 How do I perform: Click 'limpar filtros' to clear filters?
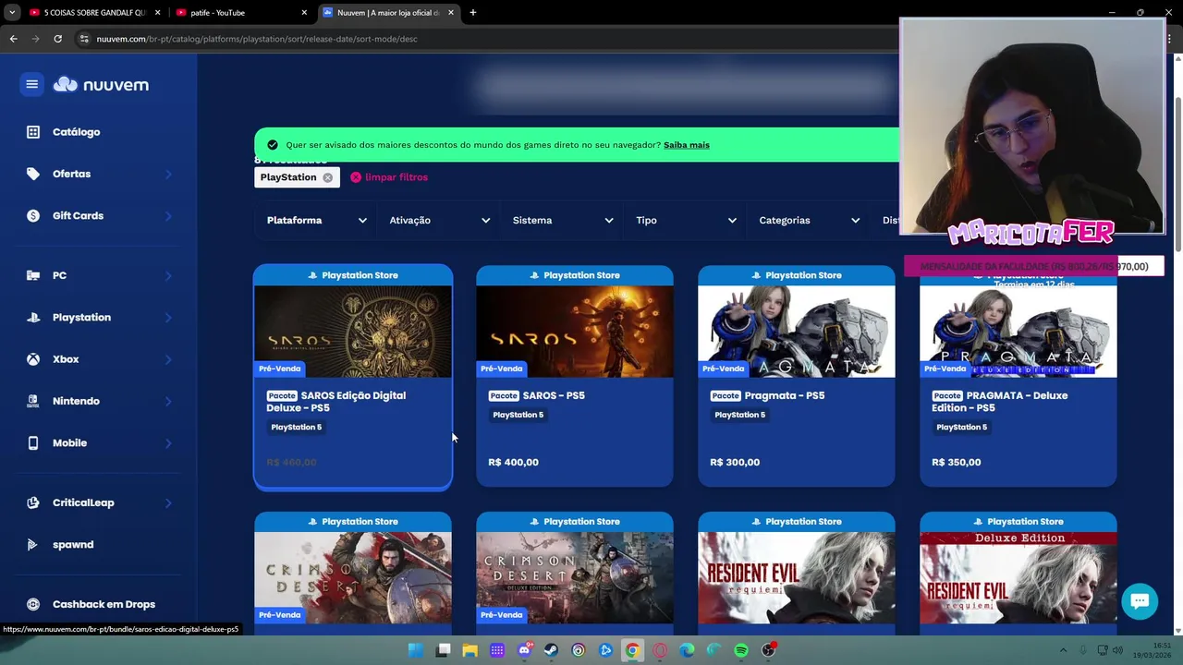396,177
